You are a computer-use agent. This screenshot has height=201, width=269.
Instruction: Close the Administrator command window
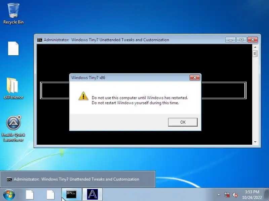coord(253,40)
